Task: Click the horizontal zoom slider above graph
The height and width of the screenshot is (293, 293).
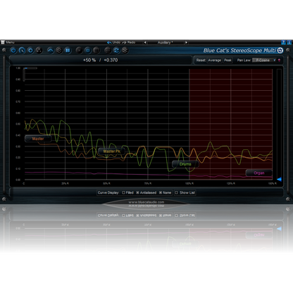Action: click(31, 68)
